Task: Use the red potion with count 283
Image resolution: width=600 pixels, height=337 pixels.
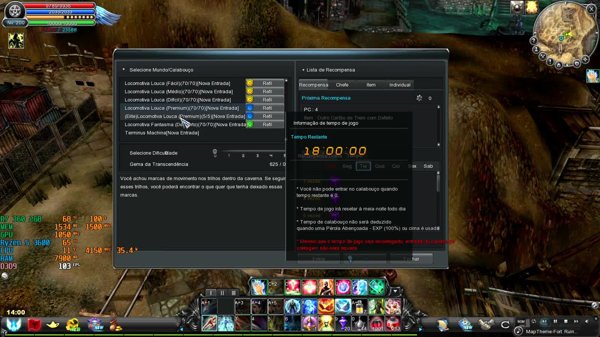Action: [393, 324]
